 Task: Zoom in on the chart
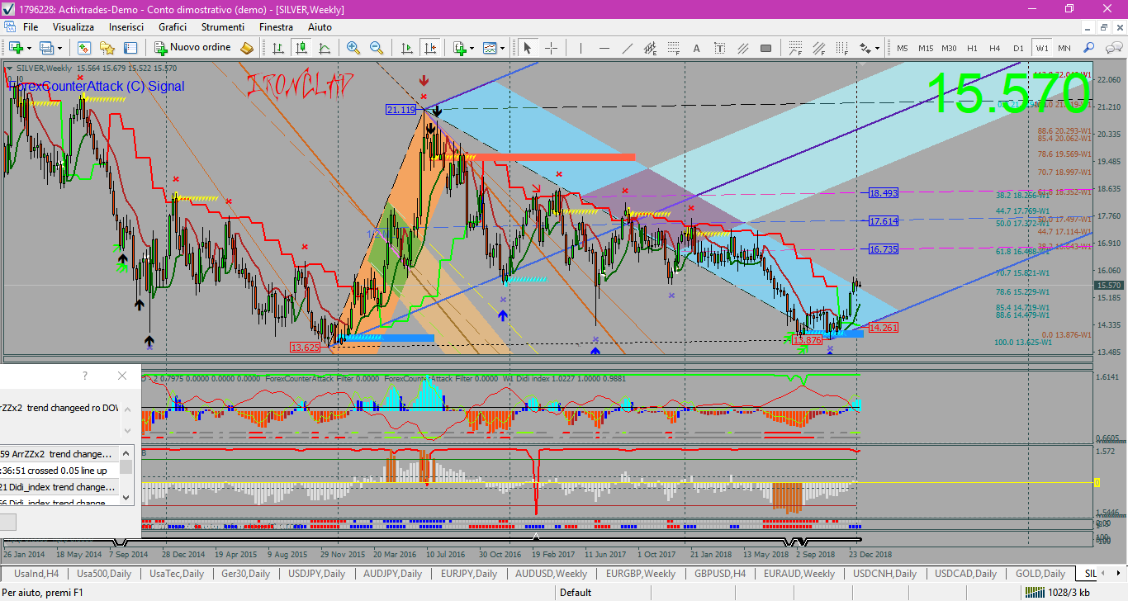(353, 48)
